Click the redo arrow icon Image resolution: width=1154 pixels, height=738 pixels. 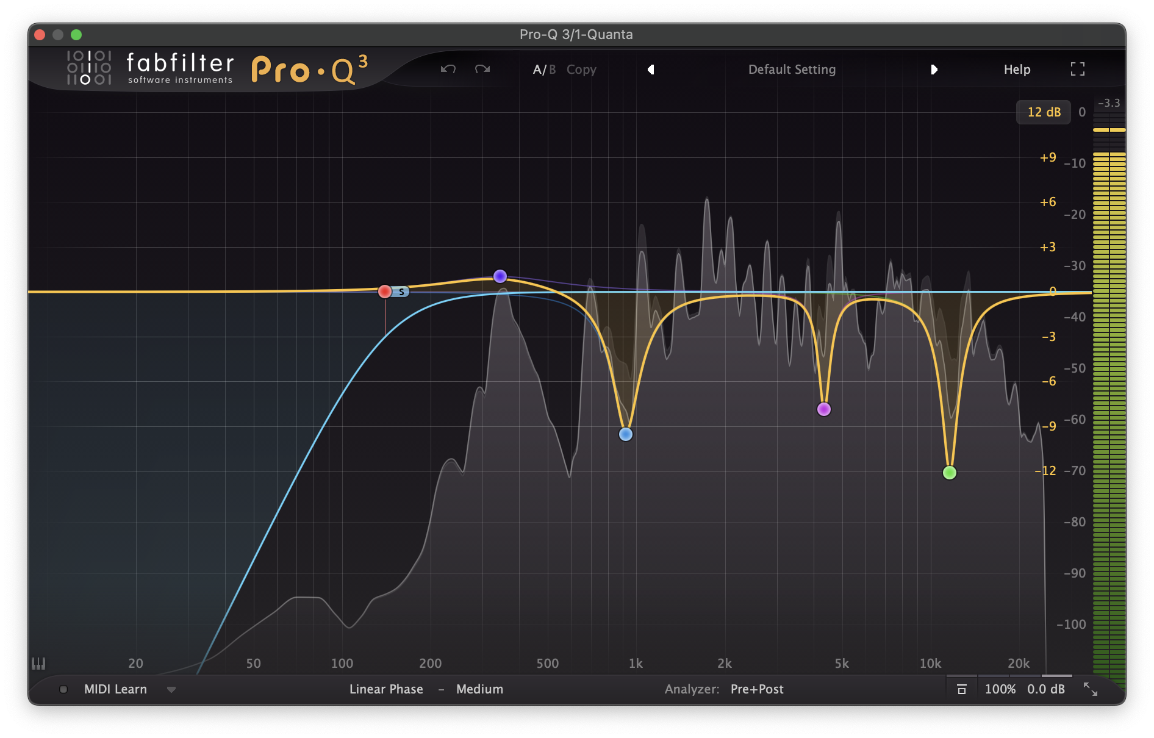(482, 69)
